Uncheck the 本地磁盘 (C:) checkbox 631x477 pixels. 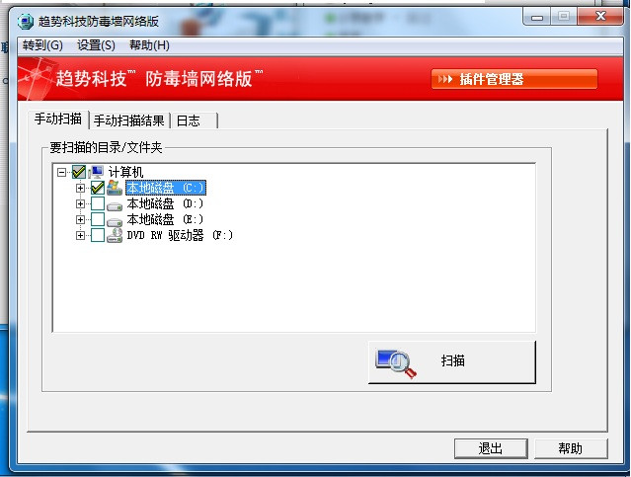pyautogui.click(x=98, y=188)
